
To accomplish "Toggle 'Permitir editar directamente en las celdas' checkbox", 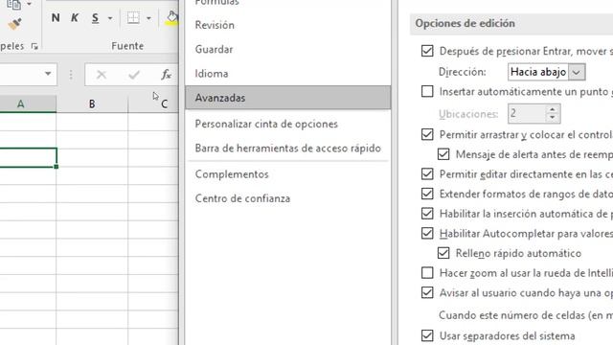I will (x=427, y=173).
